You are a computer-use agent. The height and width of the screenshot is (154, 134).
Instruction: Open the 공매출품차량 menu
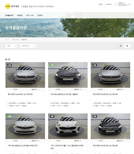click(9, 15)
